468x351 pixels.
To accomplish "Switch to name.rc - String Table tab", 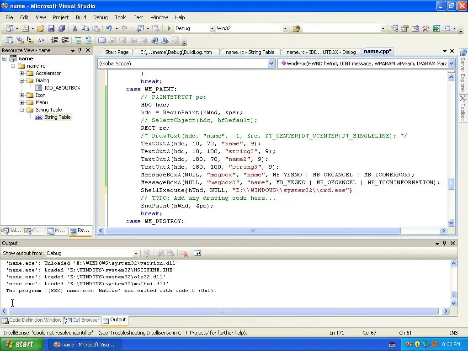I will tap(250, 52).
